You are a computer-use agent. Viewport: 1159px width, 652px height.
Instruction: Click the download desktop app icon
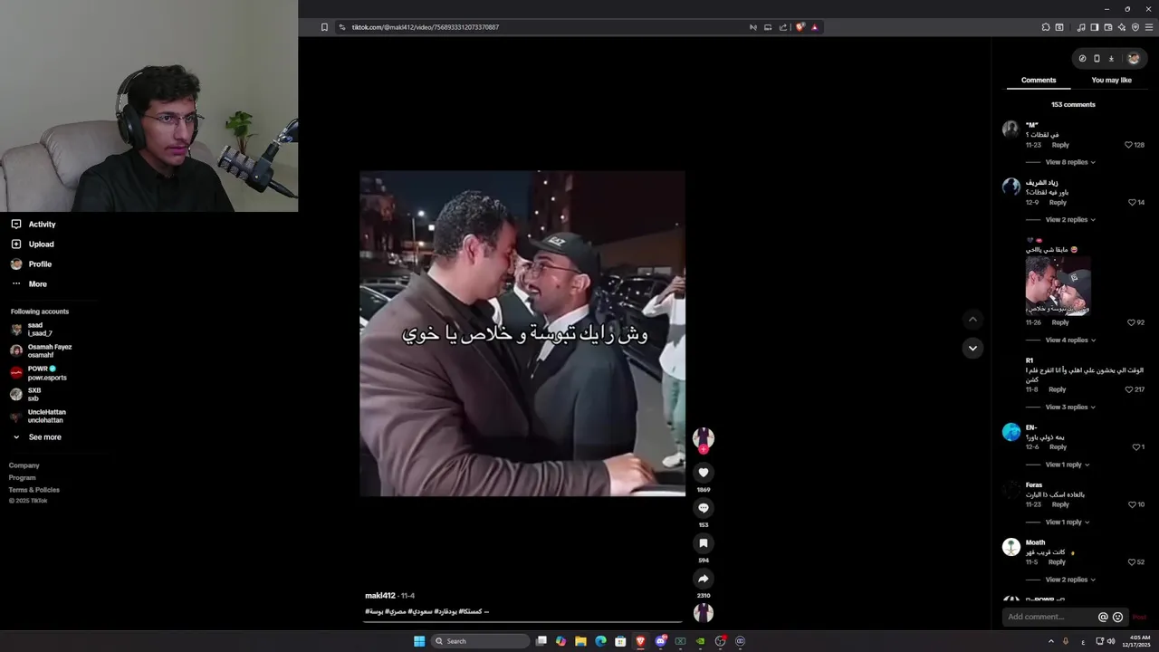click(1111, 59)
